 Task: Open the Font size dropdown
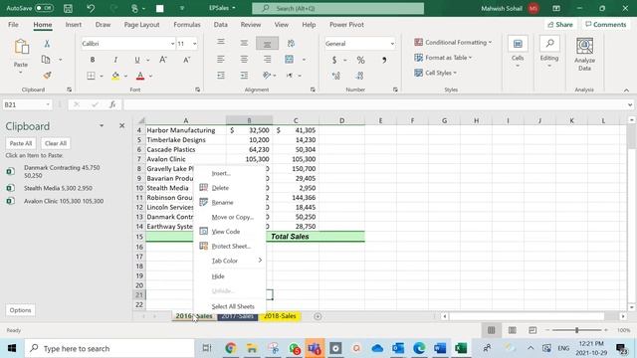click(x=195, y=44)
